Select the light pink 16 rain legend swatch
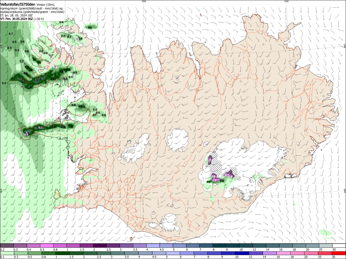 pos(284,253)
